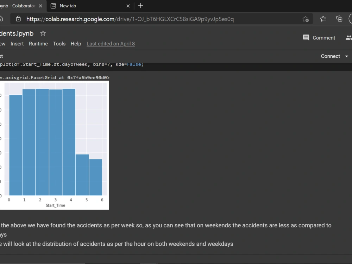
Task: Click the hourly distribution text line
Action: (x=117, y=244)
